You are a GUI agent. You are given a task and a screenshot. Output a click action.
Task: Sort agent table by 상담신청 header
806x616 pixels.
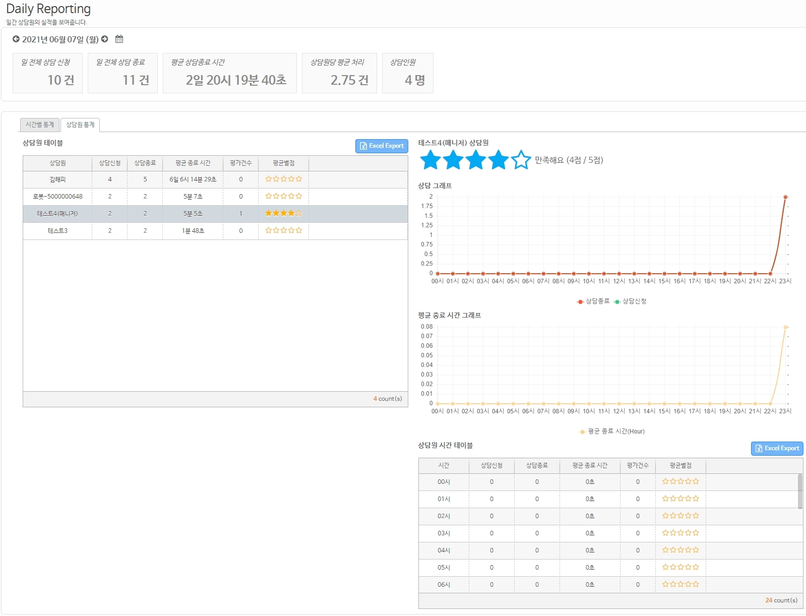pos(110,163)
